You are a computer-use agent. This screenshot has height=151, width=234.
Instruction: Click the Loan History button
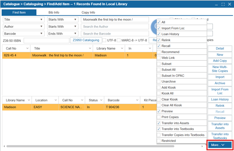coord(220,100)
